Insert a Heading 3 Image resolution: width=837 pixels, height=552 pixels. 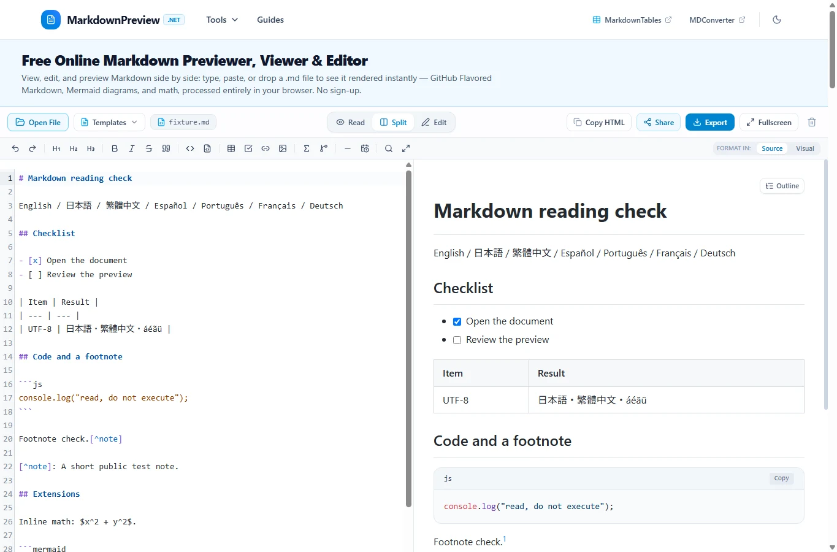[91, 148]
